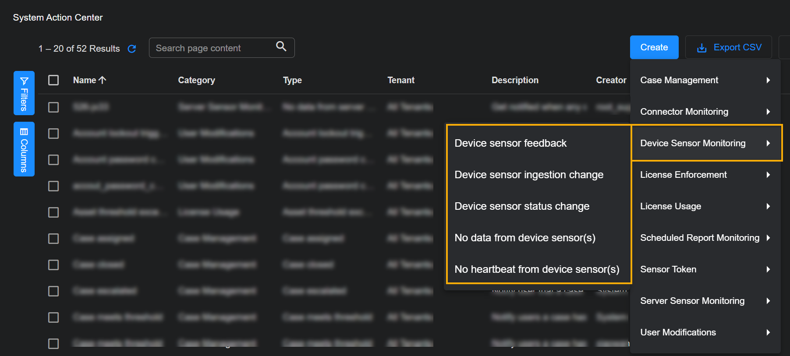Screen dimensions: 790x356
Task: Expand Connector Monitoring submenu arrow
Action: click(x=768, y=112)
